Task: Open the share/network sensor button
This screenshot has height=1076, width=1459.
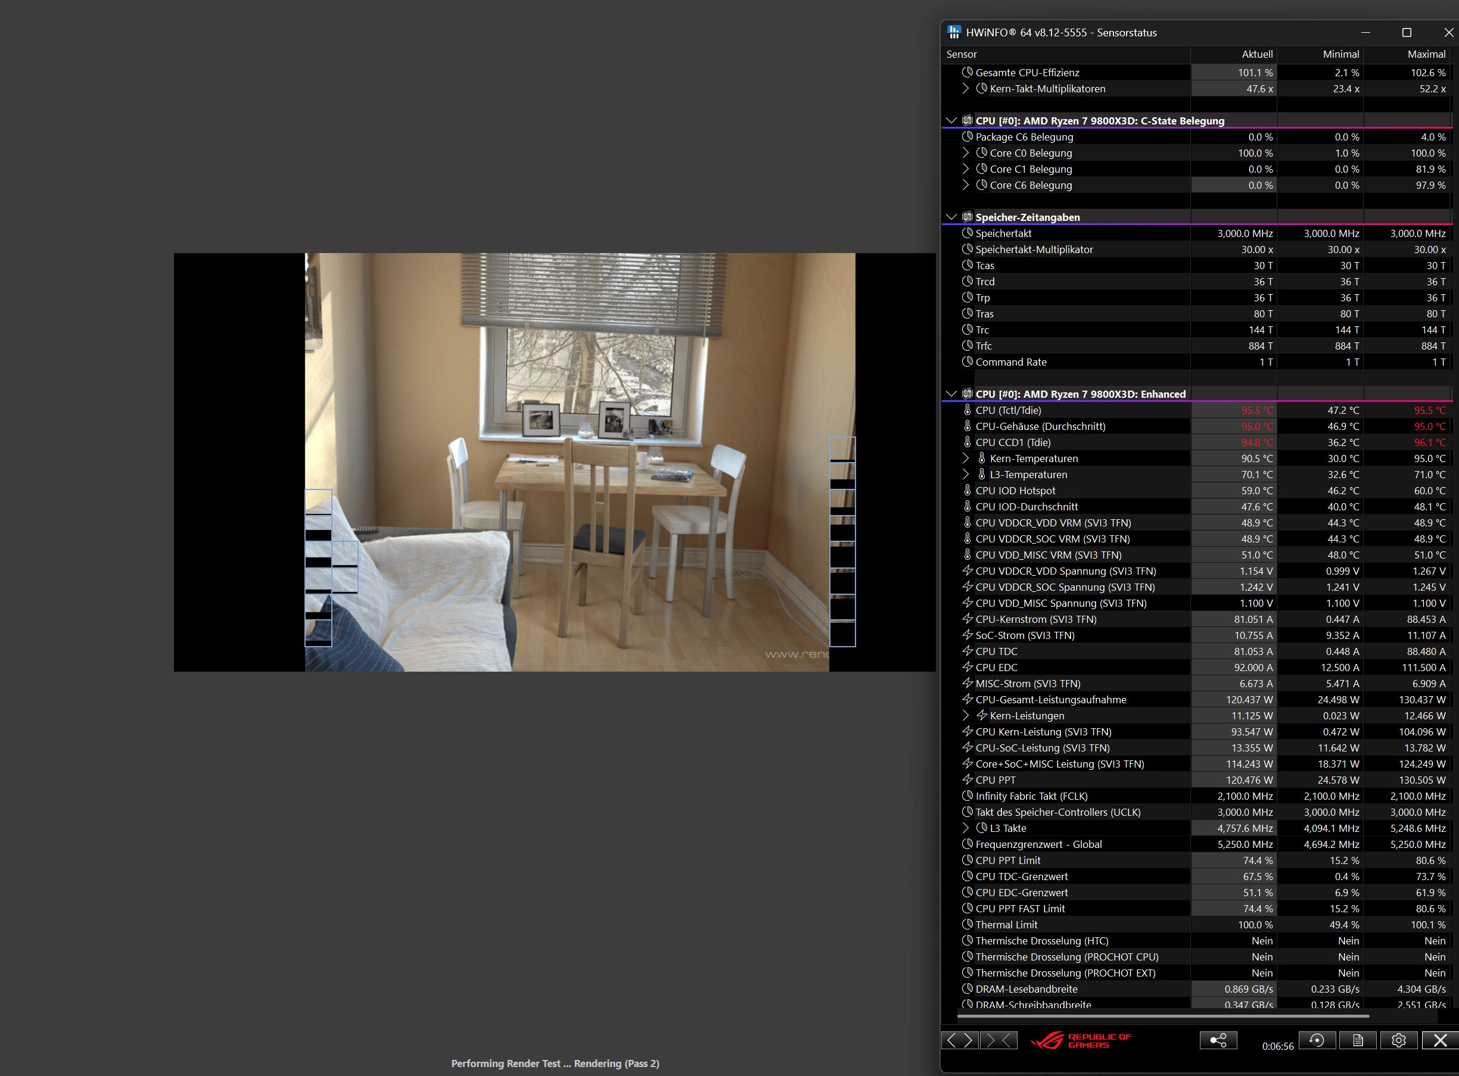Action: (1217, 1040)
